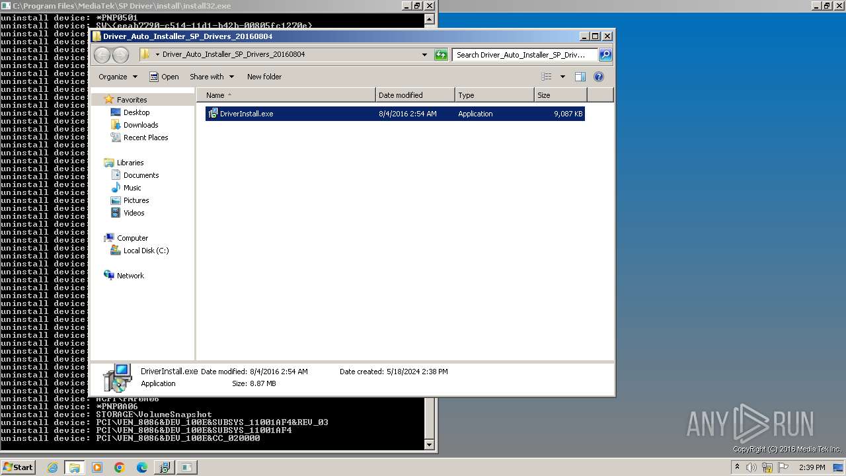
Task: Click the Help question mark icon
Action: point(599,77)
